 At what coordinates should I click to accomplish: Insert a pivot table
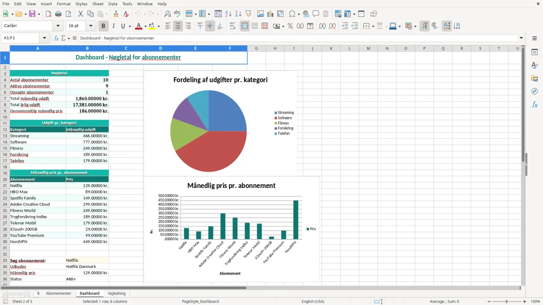pos(281,14)
